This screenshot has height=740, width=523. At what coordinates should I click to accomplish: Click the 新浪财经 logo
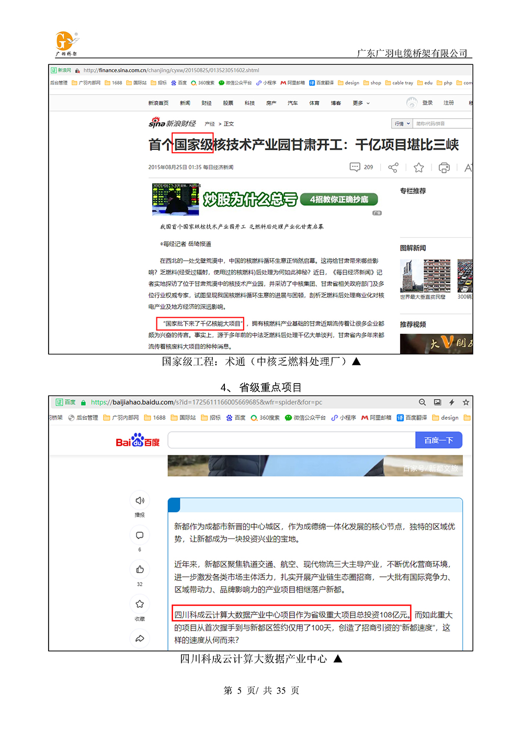tap(173, 123)
